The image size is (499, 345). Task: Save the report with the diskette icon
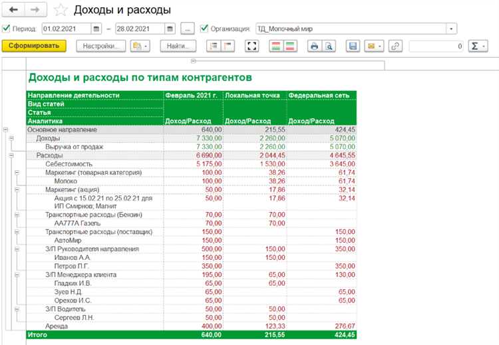click(353, 46)
